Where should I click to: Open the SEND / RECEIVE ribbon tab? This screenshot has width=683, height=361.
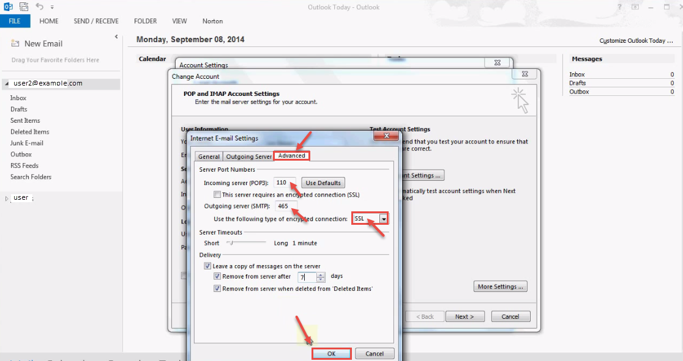96,21
